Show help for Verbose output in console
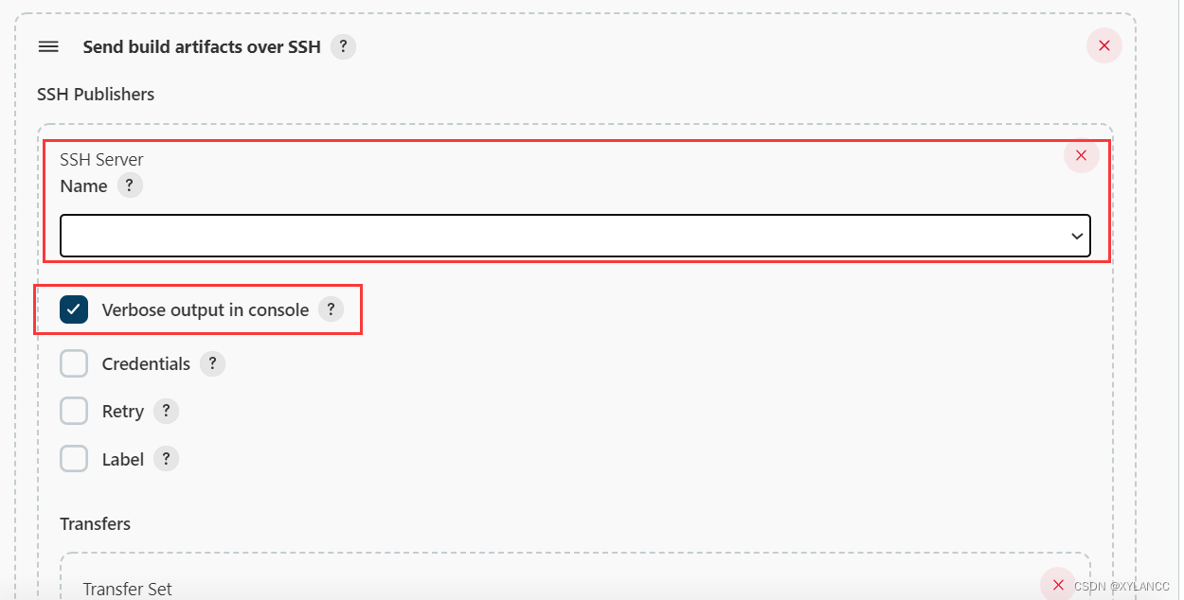1184x600 pixels. [x=331, y=309]
